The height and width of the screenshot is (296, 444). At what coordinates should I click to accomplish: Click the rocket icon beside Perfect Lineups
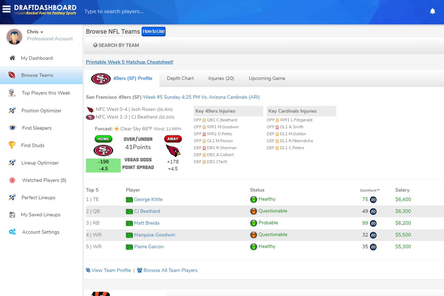tap(12, 197)
